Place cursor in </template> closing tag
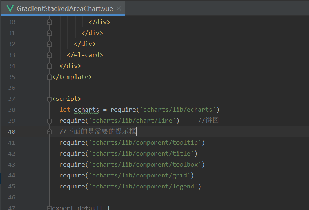309x210 pixels. tap(72, 77)
